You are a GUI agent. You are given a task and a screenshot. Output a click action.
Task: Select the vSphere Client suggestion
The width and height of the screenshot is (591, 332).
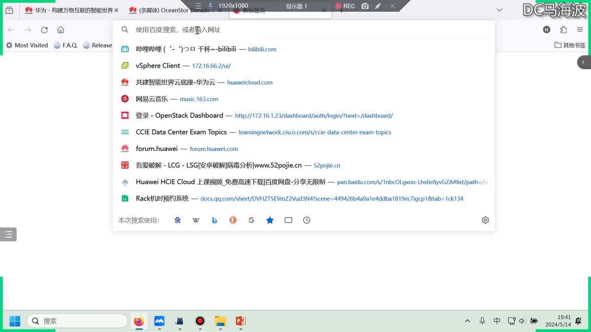point(304,65)
